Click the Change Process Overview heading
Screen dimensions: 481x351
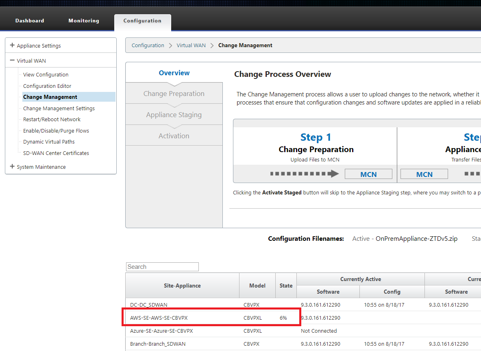[283, 74]
